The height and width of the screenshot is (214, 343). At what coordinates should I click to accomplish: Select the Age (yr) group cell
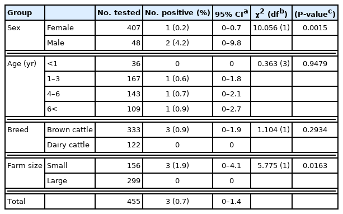coord(25,86)
